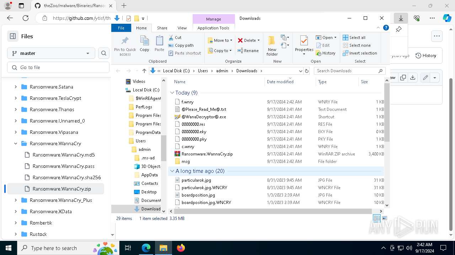455x255 pixels.
Task: Minimize the ribbon with chevron
Action: (x=378, y=28)
